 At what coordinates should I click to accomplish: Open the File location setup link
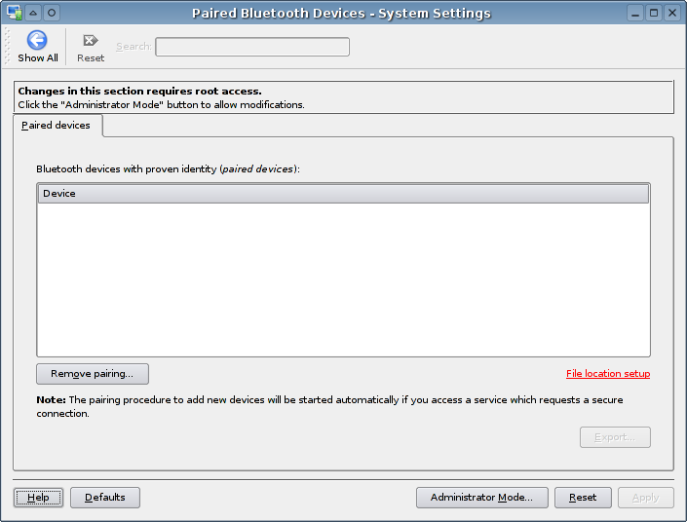(x=608, y=374)
